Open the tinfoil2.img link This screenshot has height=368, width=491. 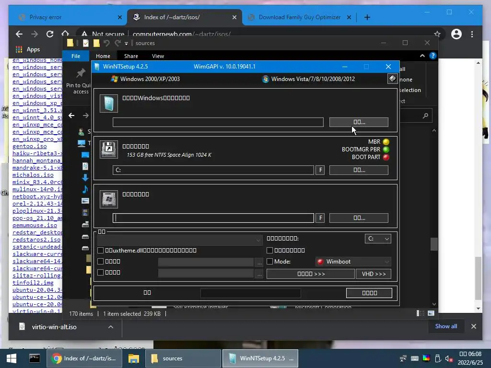(33, 283)
